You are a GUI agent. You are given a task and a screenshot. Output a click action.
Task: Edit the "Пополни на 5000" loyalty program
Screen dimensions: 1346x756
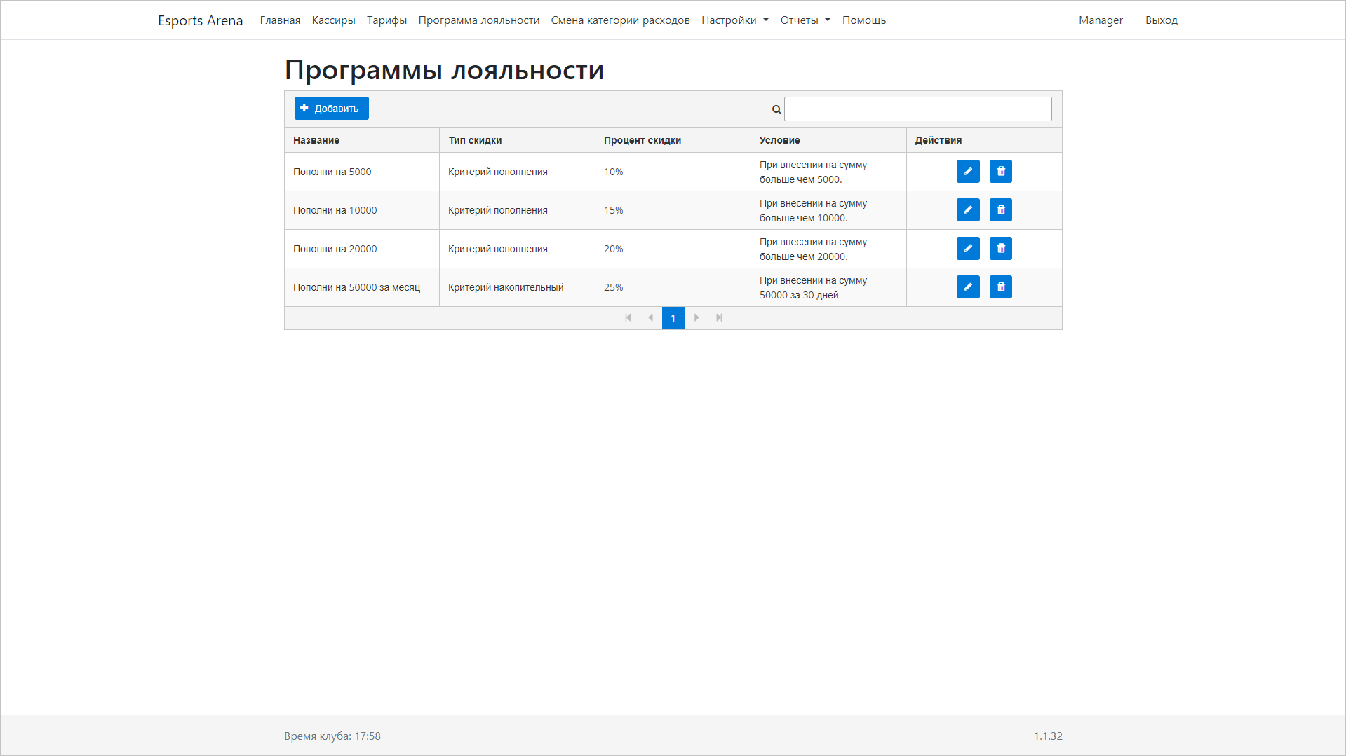[x=968, y=171]
